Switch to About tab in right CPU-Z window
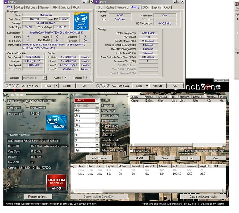Viewport: 239px width, 213px height. coord(167,7)
